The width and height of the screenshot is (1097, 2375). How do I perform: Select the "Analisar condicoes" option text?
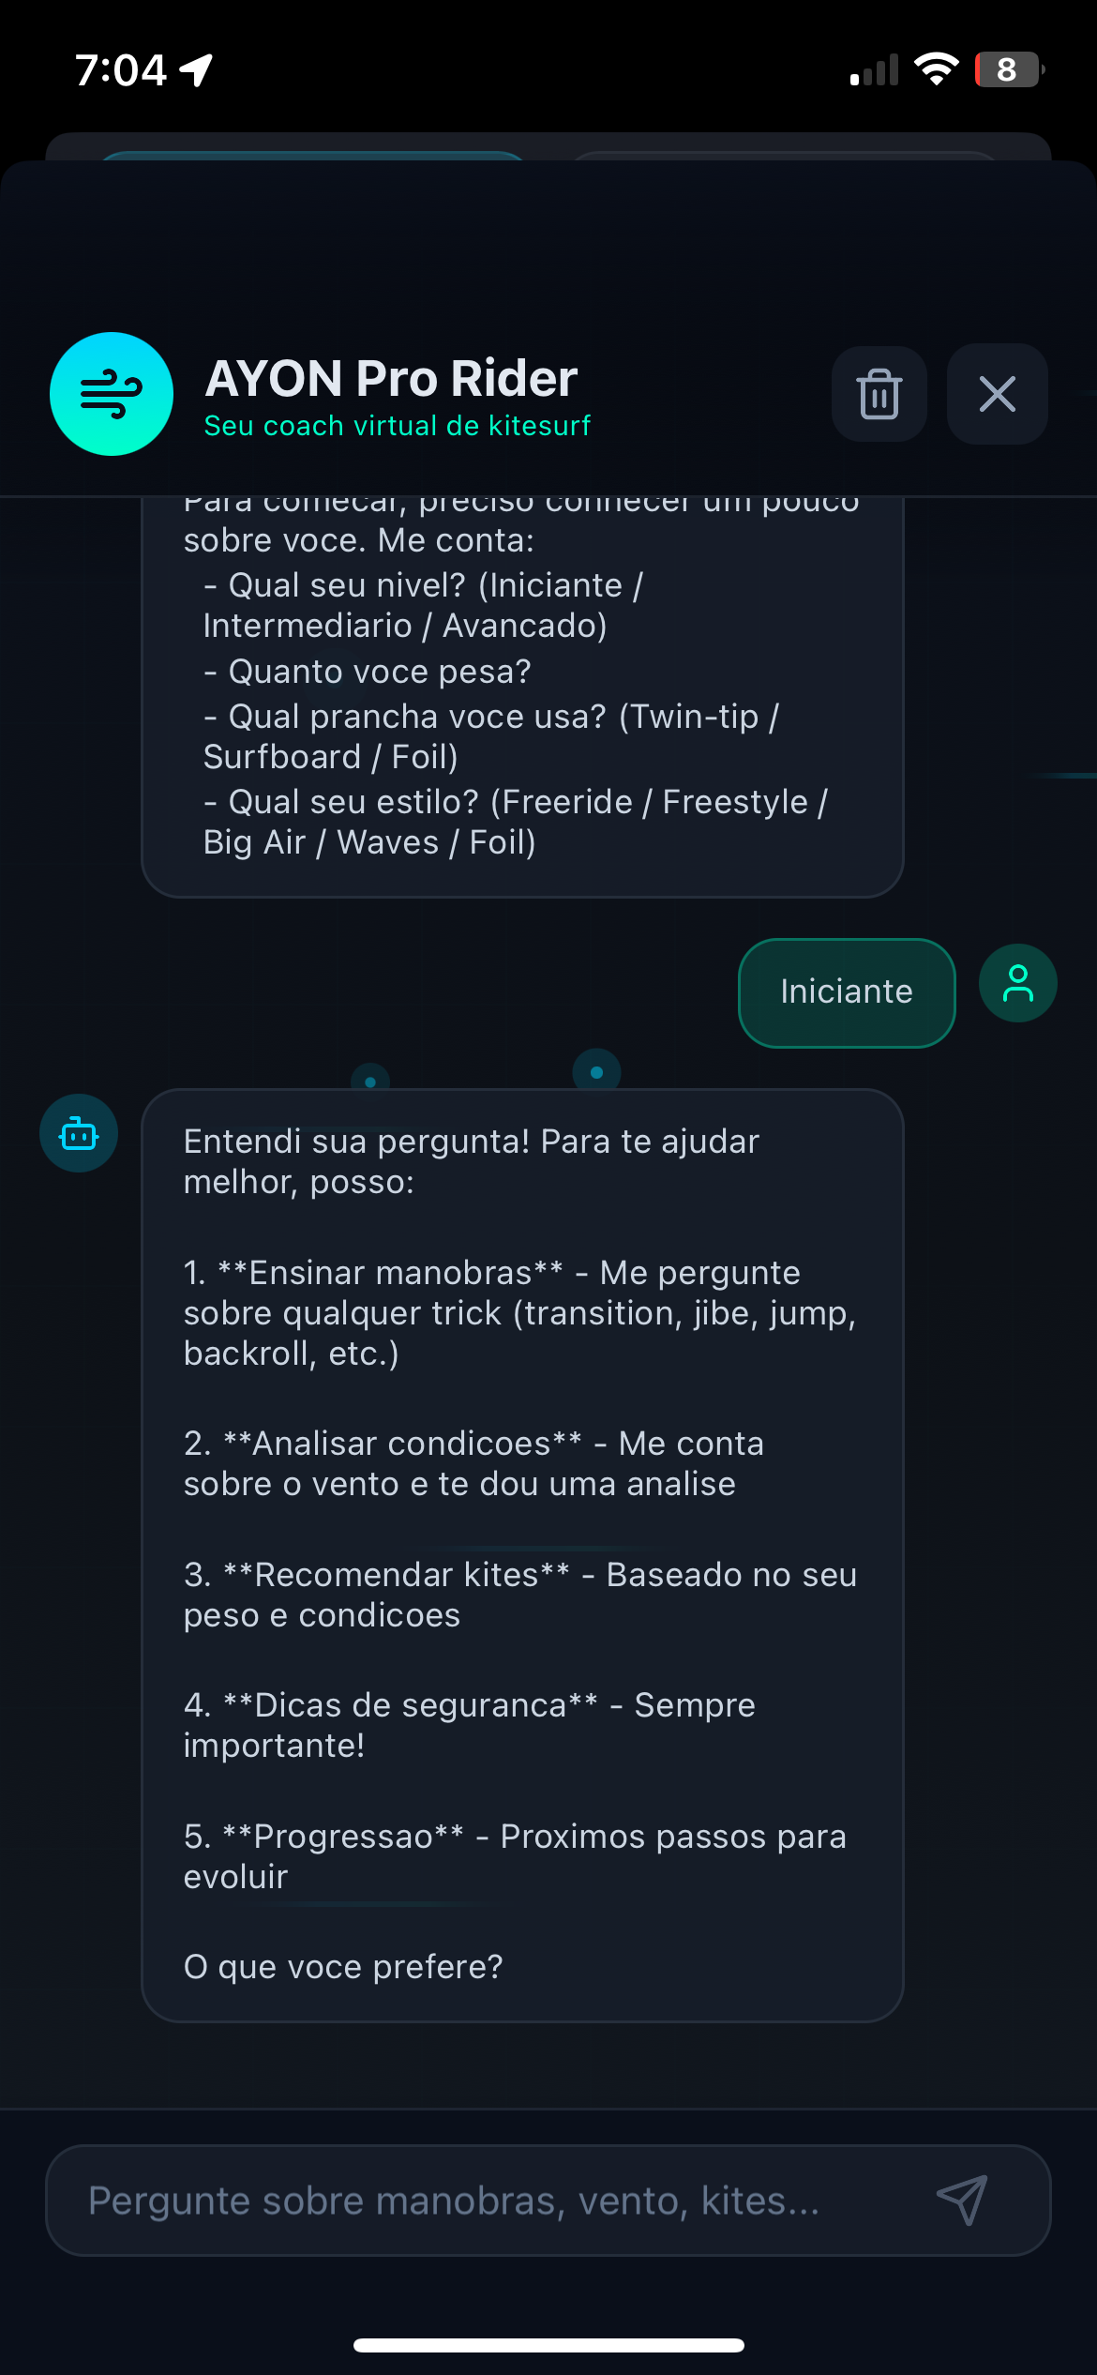[402, 1444]
